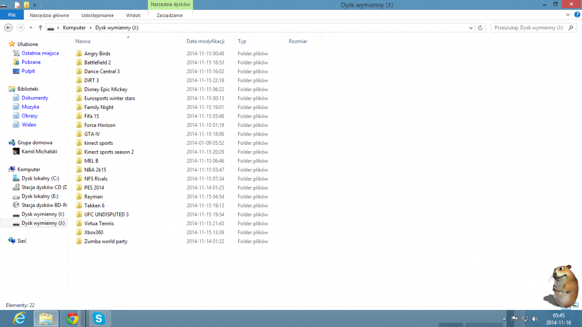The height and width of the screenshot is (327, 582).
Task: Select the Angry Birds folder icon
Action: coord(79,53)
